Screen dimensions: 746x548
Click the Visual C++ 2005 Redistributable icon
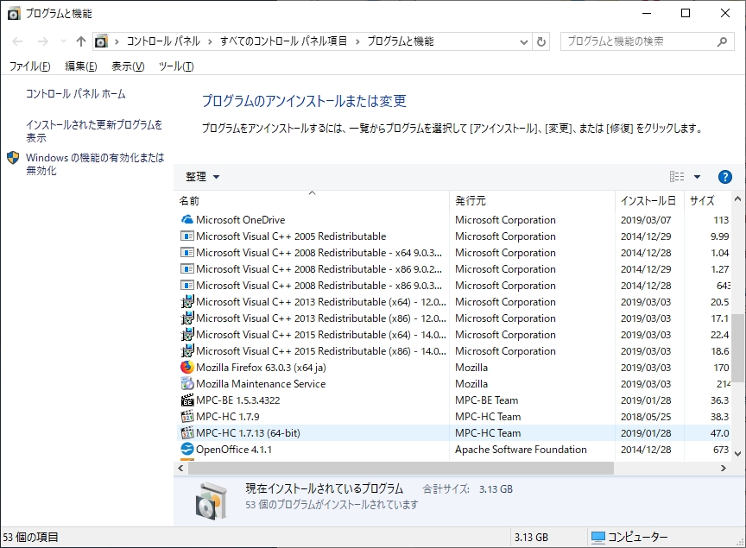pos(187,236)
